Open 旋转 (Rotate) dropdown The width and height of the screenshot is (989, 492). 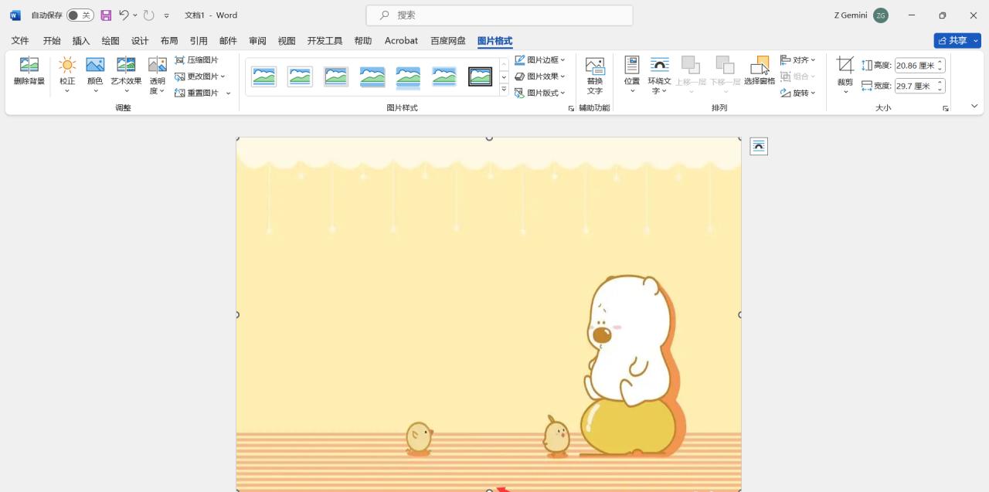[x=798, y=93]
